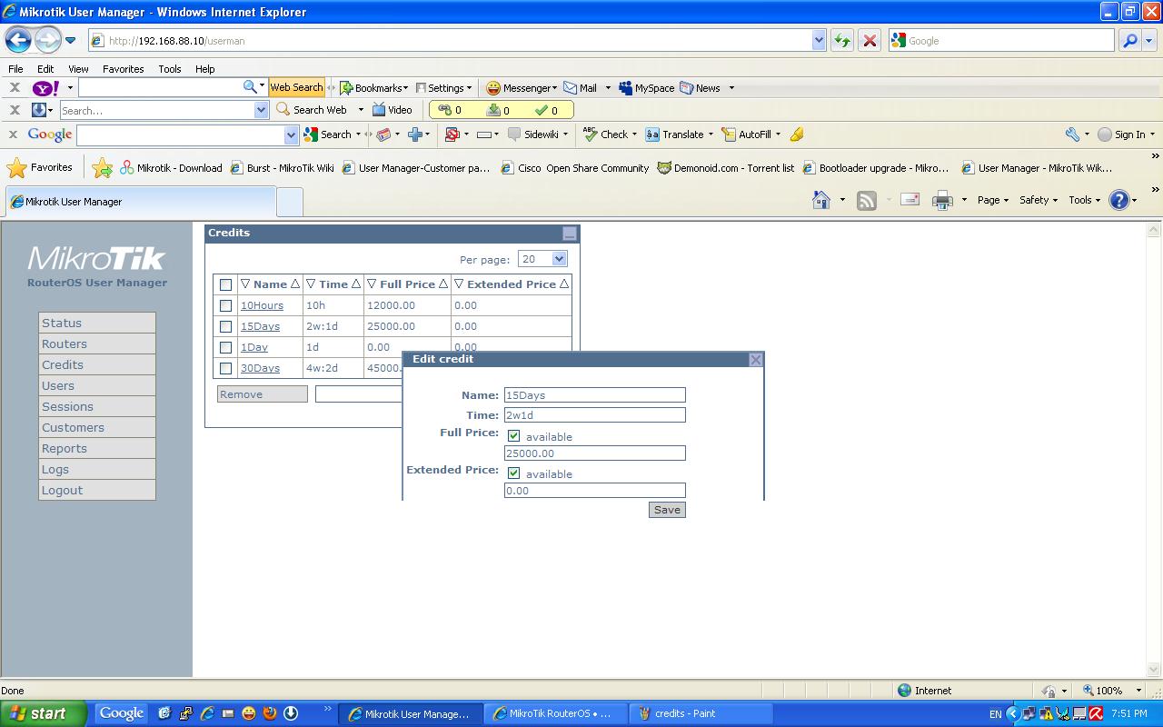This screenshot has width=1163, height=727.
Task: Save the edited credit
Action: pos(667,510)
